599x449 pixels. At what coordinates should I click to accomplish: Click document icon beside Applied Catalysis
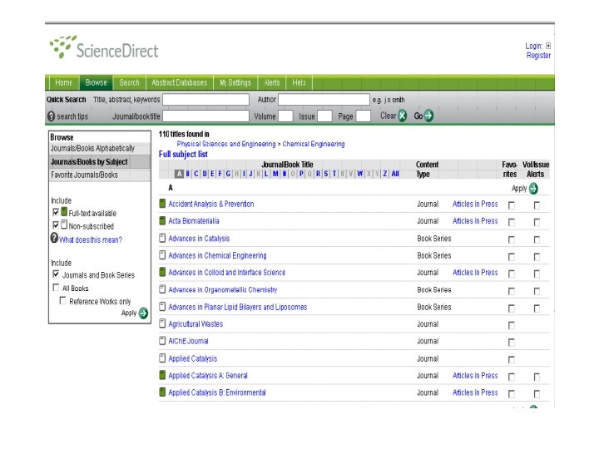pos(162,358)
